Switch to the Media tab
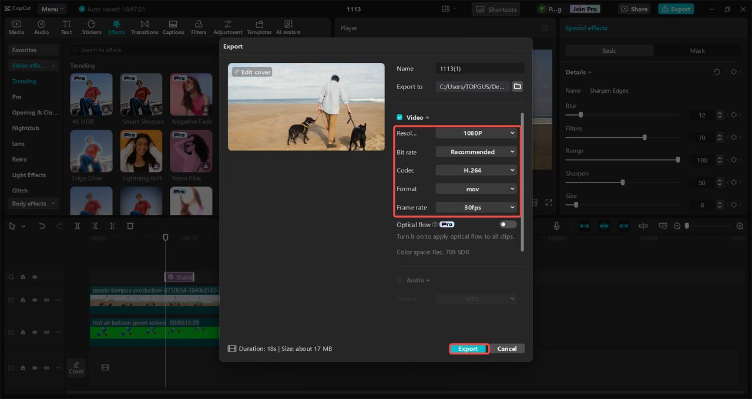Screen dimensions: 752x399 coord(16,27)
